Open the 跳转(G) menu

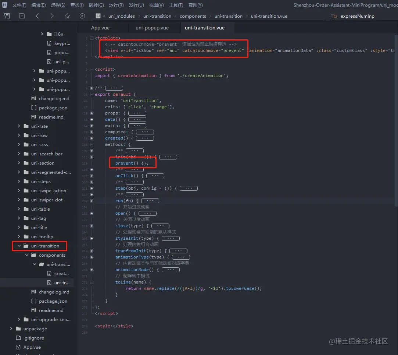96,5
